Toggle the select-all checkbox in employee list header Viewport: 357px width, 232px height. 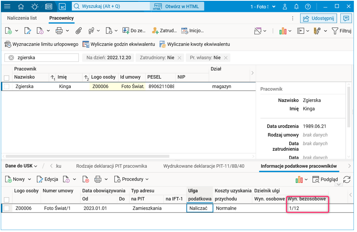pos(7,78)
